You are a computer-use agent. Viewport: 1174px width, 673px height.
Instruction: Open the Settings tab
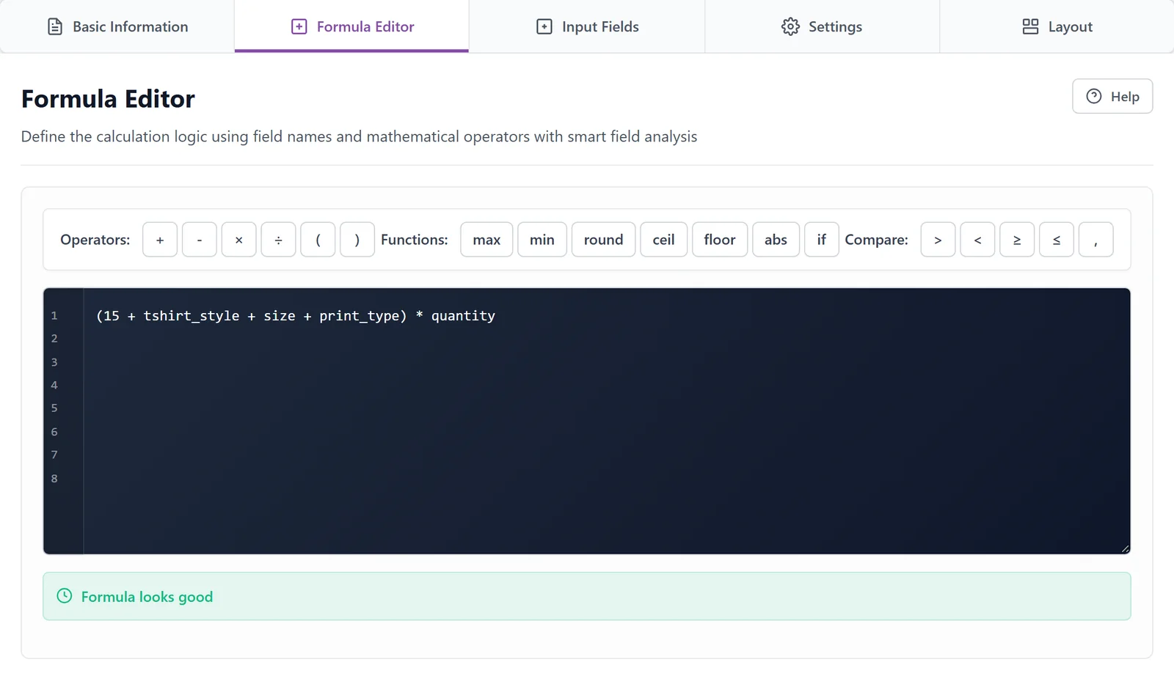(x=822, y=26)
